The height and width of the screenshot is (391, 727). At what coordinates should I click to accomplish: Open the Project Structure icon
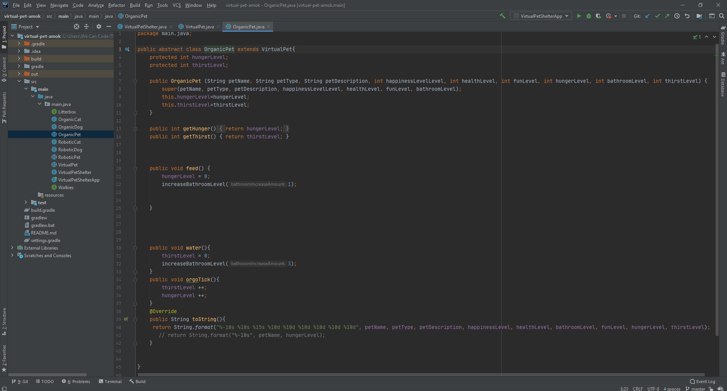click(699, 16)
